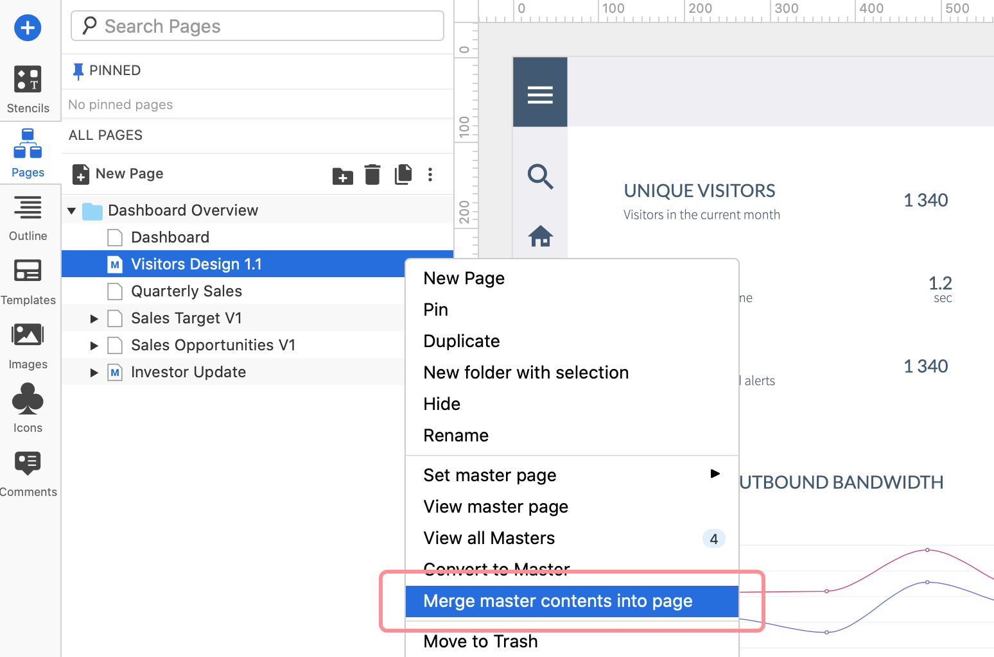Open the Templates panel
Image resolution: width=994 pixels, height=657 pixels.
point(28,271)
